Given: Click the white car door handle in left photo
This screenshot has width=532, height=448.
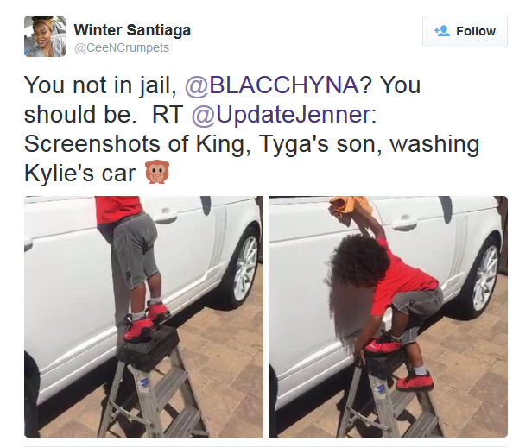Looking at the screenshot, I should tap(165, 216).
